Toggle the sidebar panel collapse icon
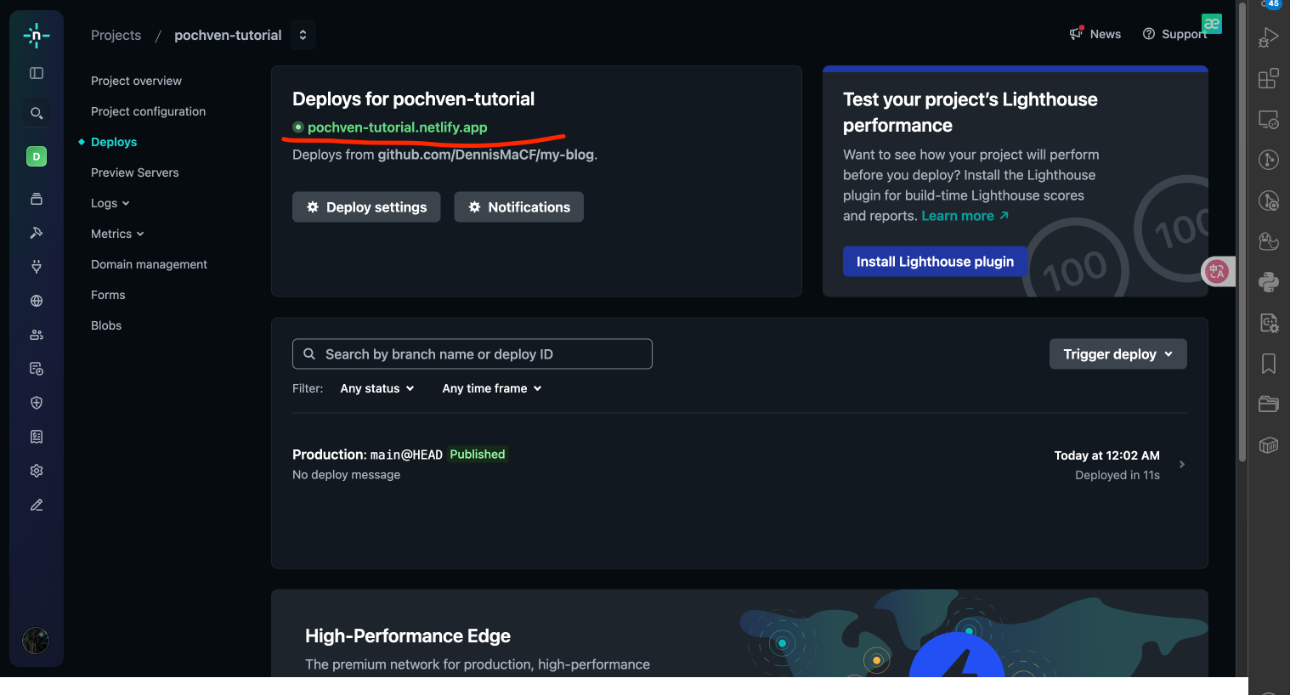Screen dimensions: 1290x695 pos(37,73)
